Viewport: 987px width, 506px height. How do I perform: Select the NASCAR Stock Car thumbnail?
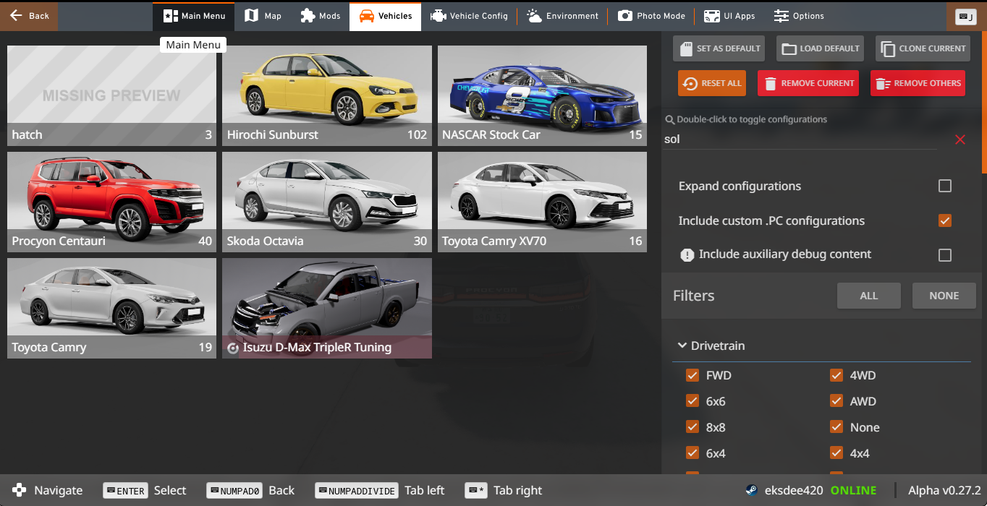pyautogui.click(x=542, y=95)
